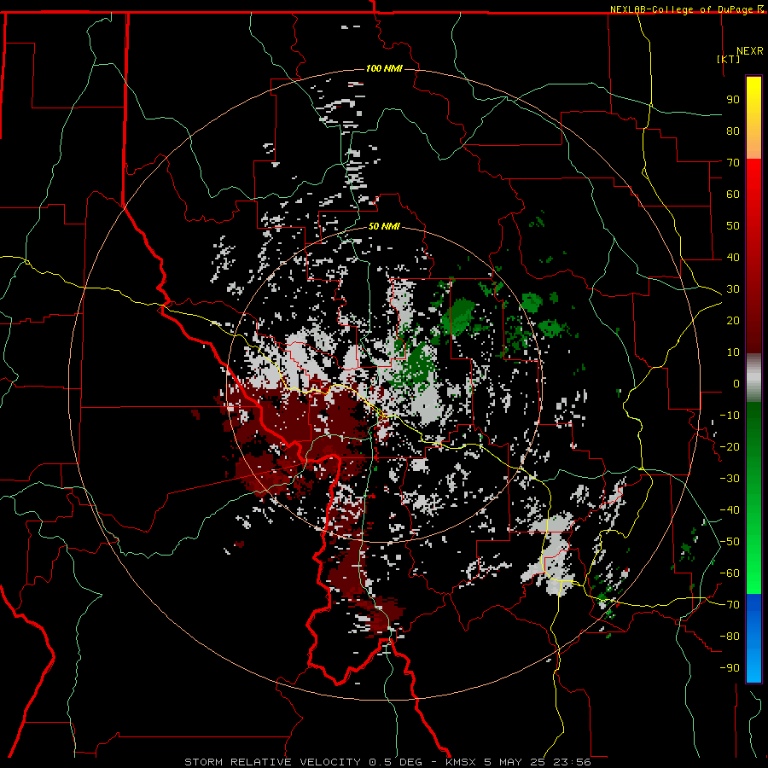Click the positive 10 legend value

[x=733, y=352]
